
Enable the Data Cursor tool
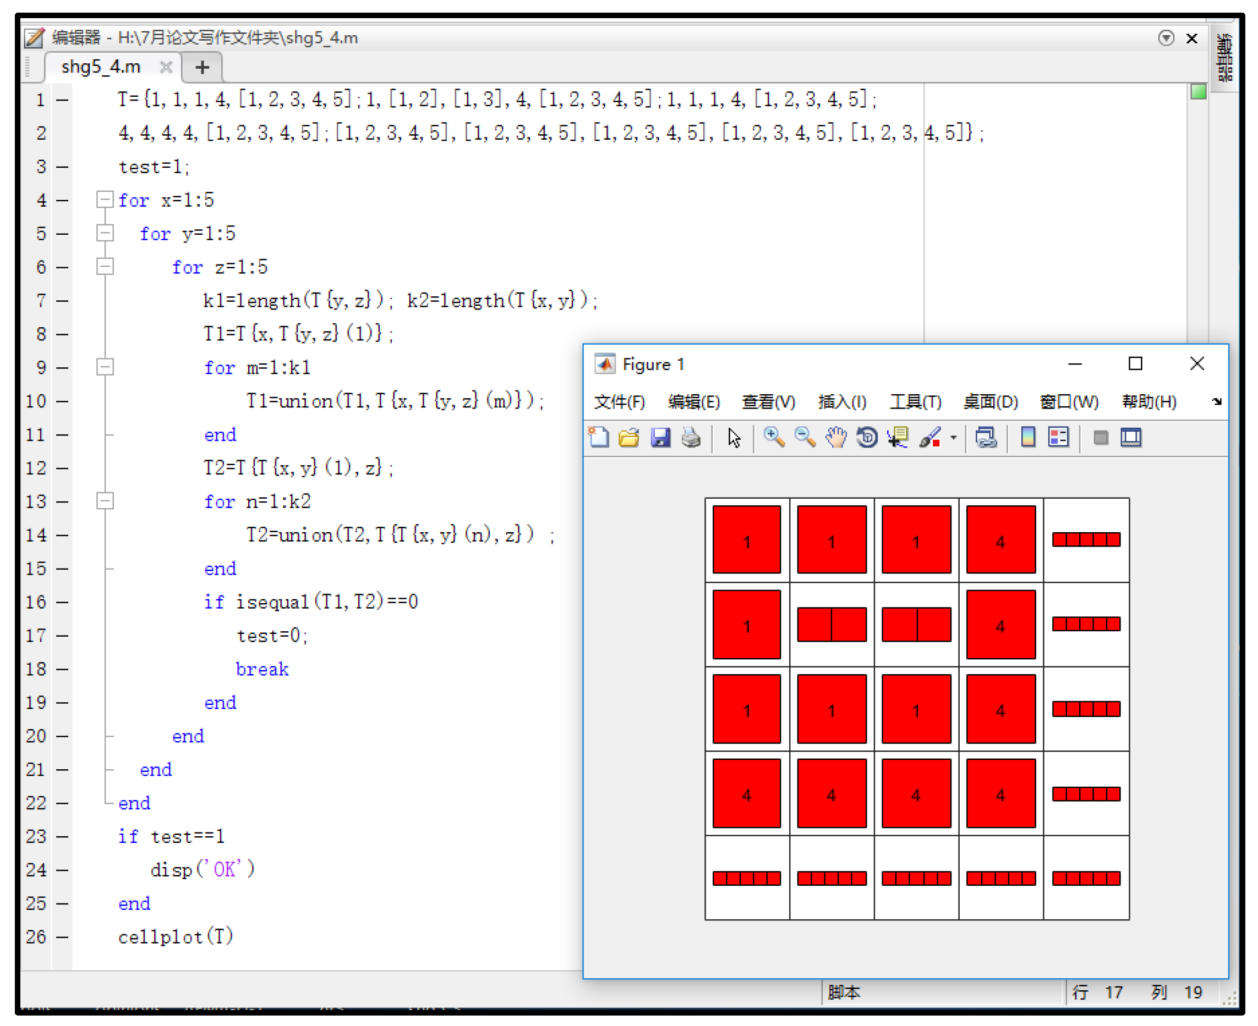coord(899,438)
